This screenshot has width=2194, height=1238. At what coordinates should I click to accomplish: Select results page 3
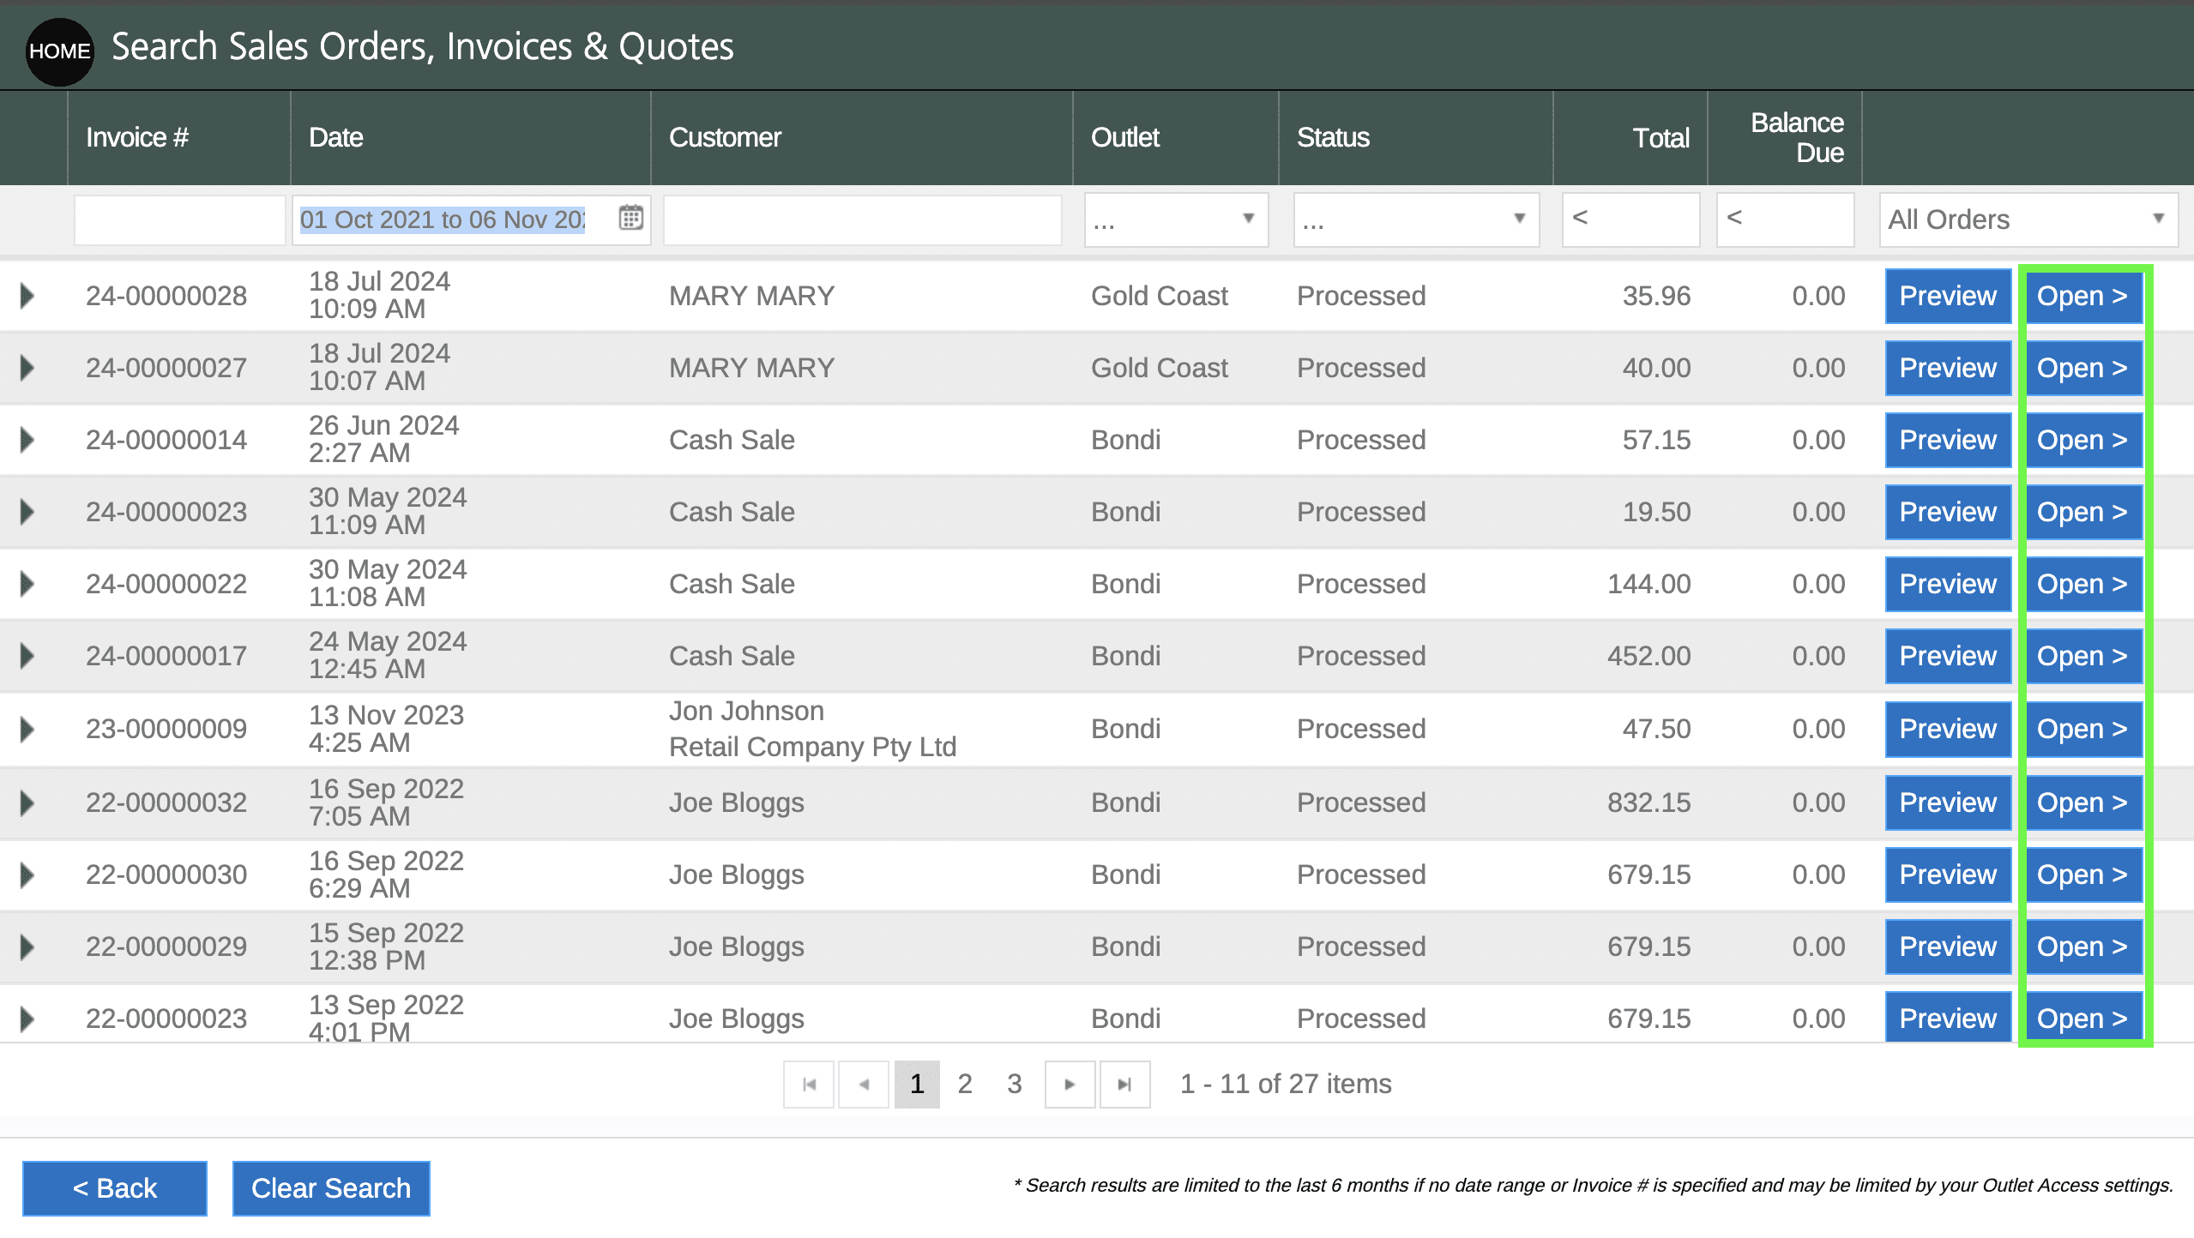click(x=1015, y=1084)
